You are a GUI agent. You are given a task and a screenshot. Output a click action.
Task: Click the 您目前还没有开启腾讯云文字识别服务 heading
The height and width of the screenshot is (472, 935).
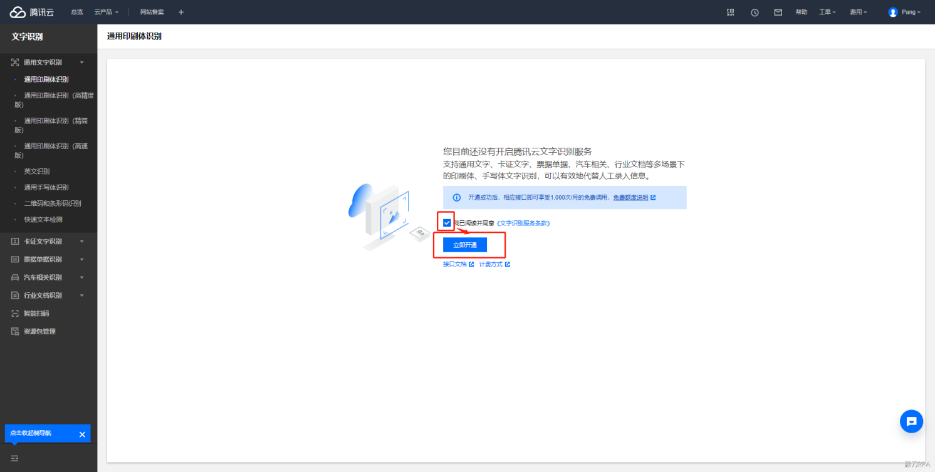(x=518, y=151)
